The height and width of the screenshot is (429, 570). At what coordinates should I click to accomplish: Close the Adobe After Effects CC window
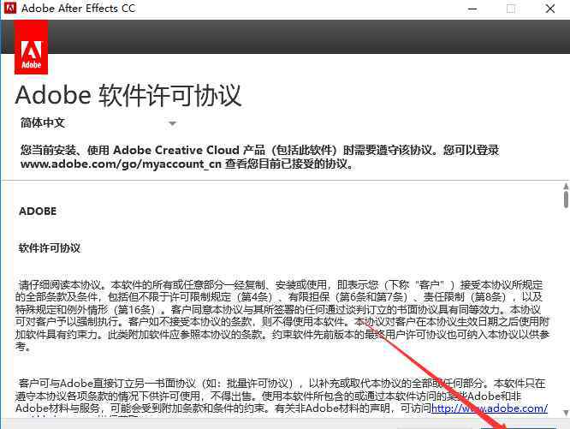(550, 9)
